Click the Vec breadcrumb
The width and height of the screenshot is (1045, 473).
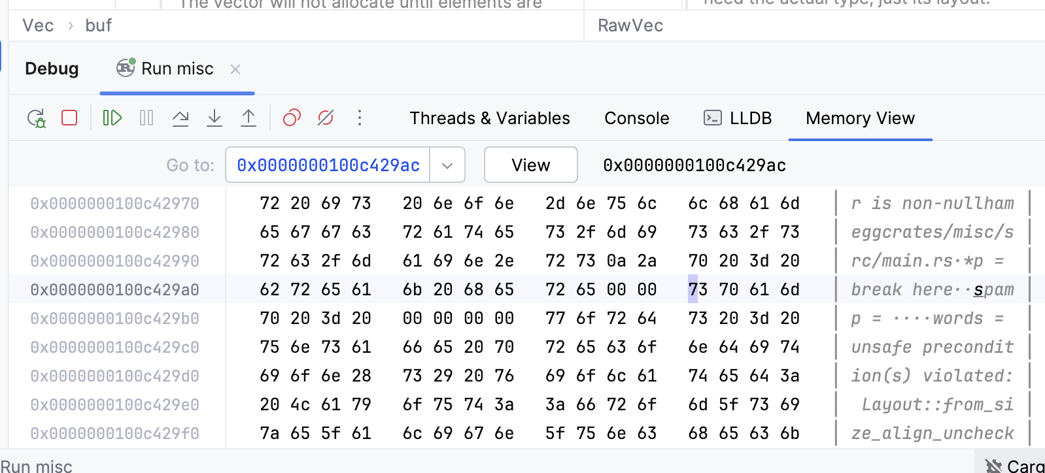tap(38, 25)
